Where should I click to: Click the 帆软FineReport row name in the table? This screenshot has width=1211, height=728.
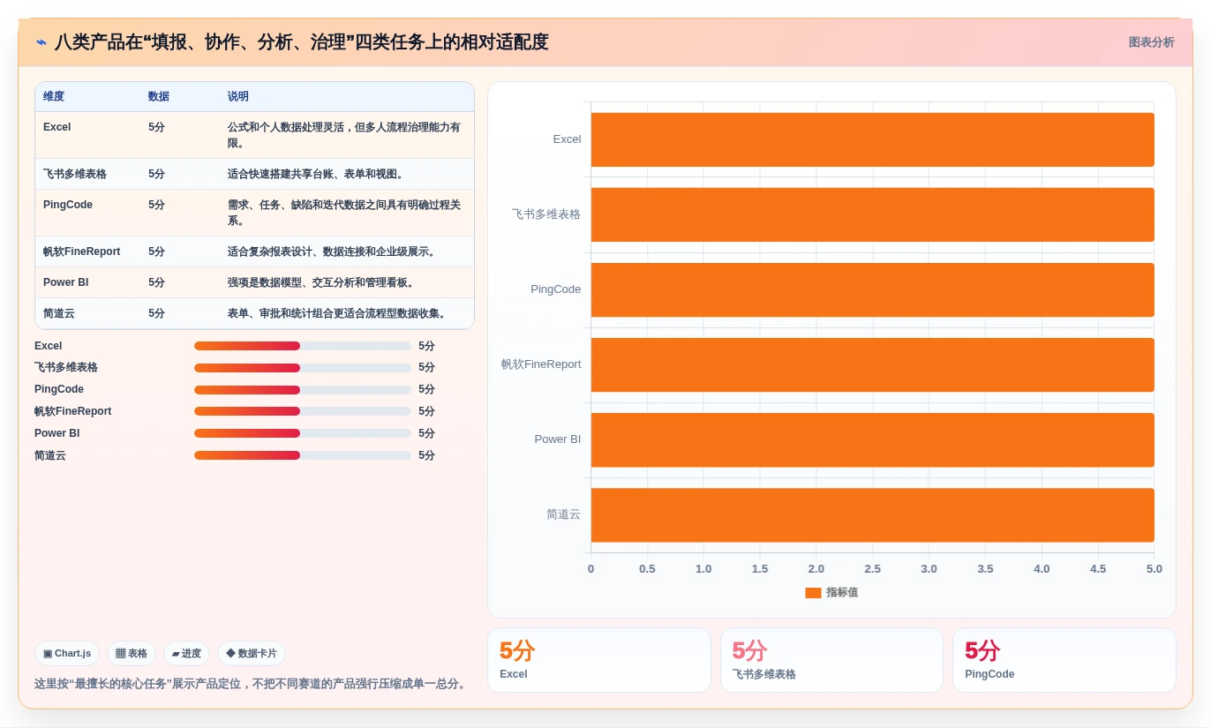[x=82, y=251]
